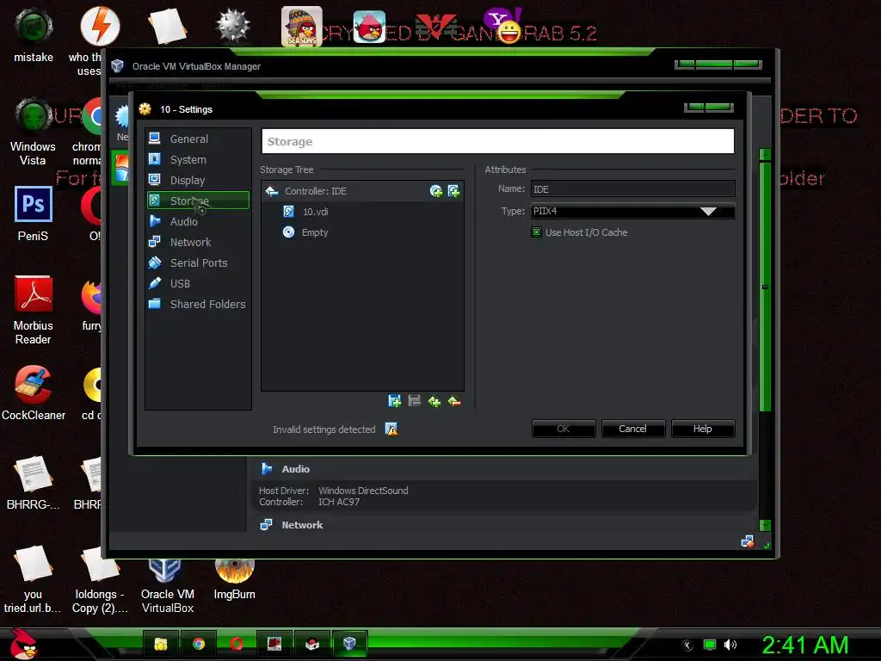Select the Oracle VM VirtualBox desktop shortcut

pyautogui.click(x=168, y=584)
